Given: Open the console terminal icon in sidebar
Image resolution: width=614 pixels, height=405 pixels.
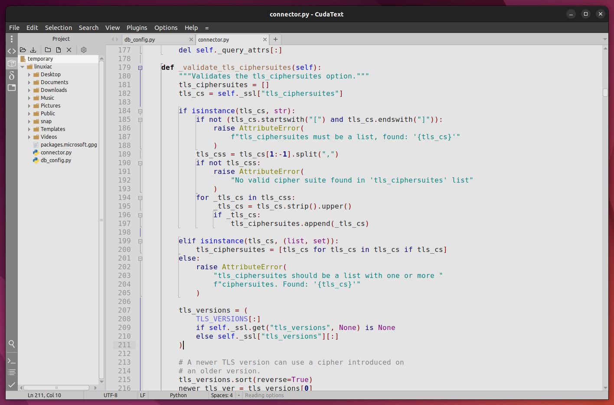Looking at the screenshot, I should point(12,360).
